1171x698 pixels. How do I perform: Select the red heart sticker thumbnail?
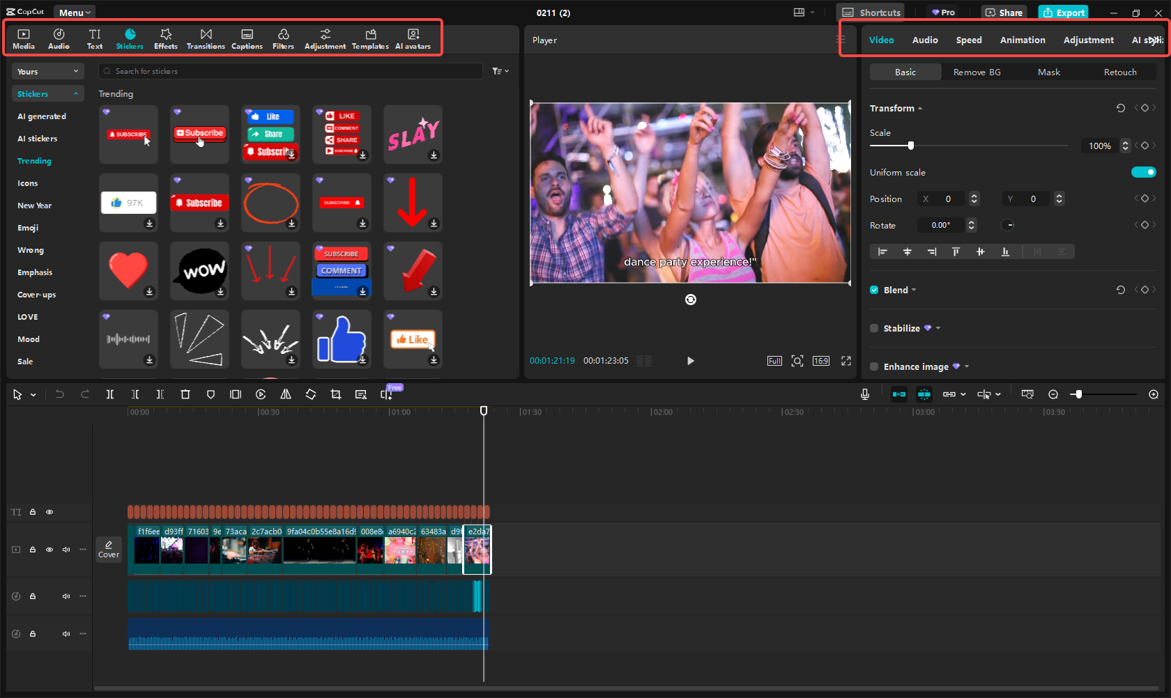[128, 270]
